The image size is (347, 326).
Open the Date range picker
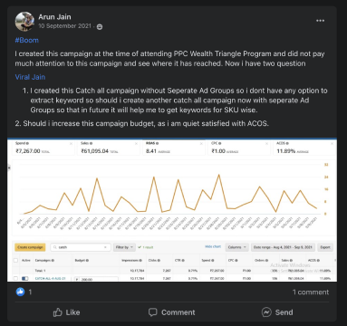283,247
